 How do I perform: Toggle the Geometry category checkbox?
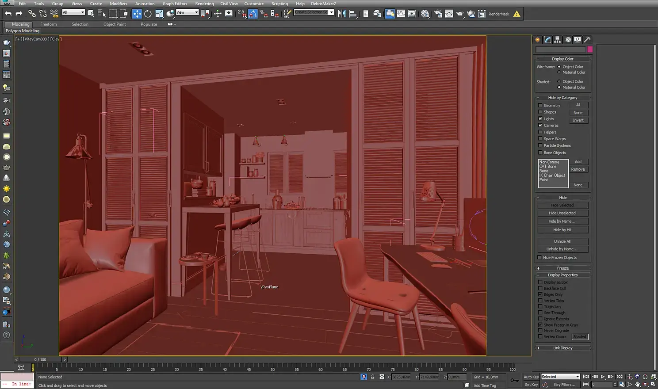[540, 105]
